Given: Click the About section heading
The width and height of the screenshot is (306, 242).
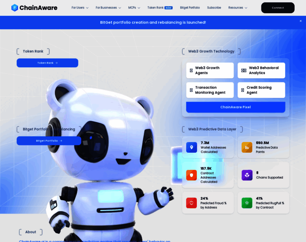Looking at the screenshot, I should 31,232.
